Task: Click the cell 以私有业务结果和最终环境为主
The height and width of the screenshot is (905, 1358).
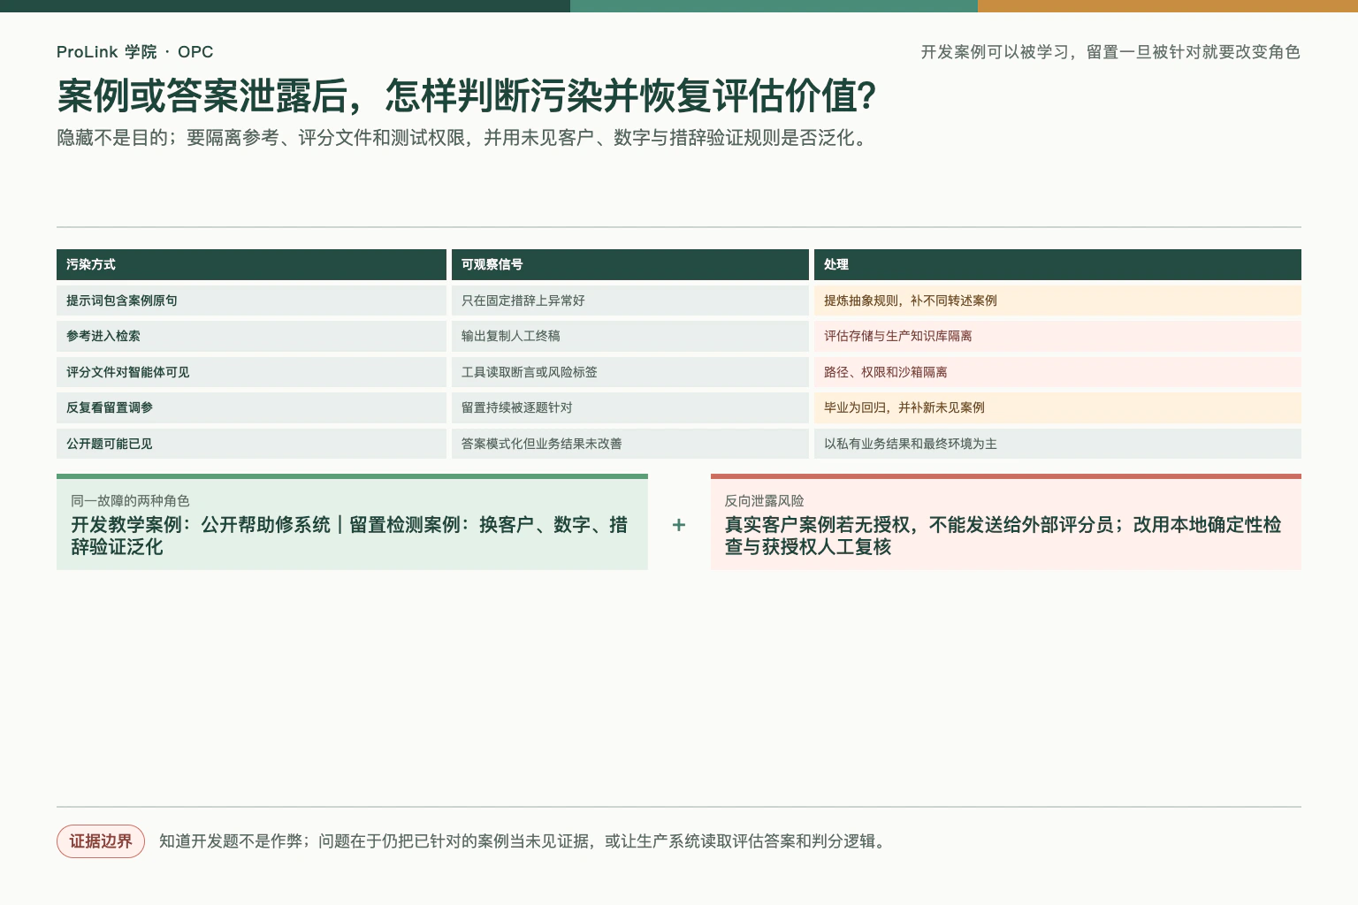Action: (1057, 444)
